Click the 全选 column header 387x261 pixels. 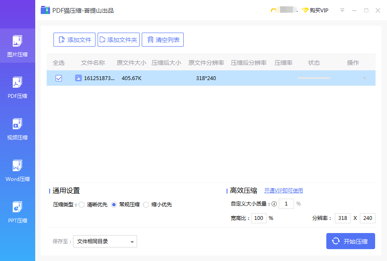click(59, 63)
